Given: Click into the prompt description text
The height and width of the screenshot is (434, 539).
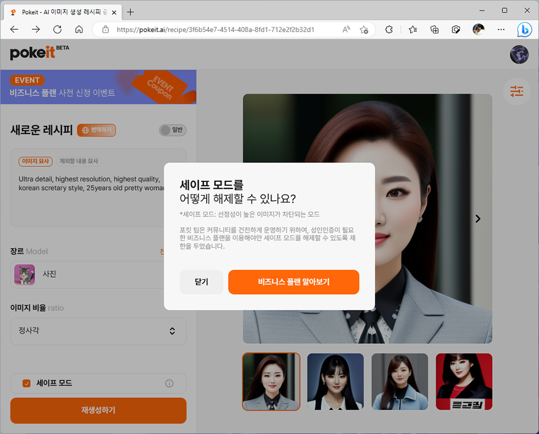Looking at the screenshot, I should click(92, 184).
